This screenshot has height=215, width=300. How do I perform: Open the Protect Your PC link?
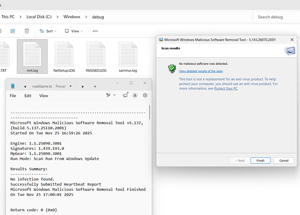click(226, 88)
